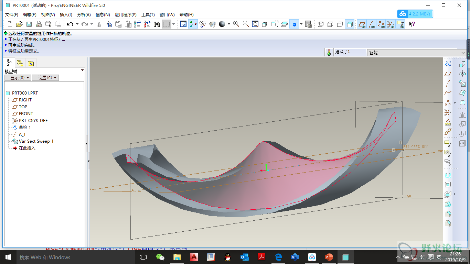Switch to the folder browser tab
Viewport: 470px width, 264px height.
click(20, 63)
